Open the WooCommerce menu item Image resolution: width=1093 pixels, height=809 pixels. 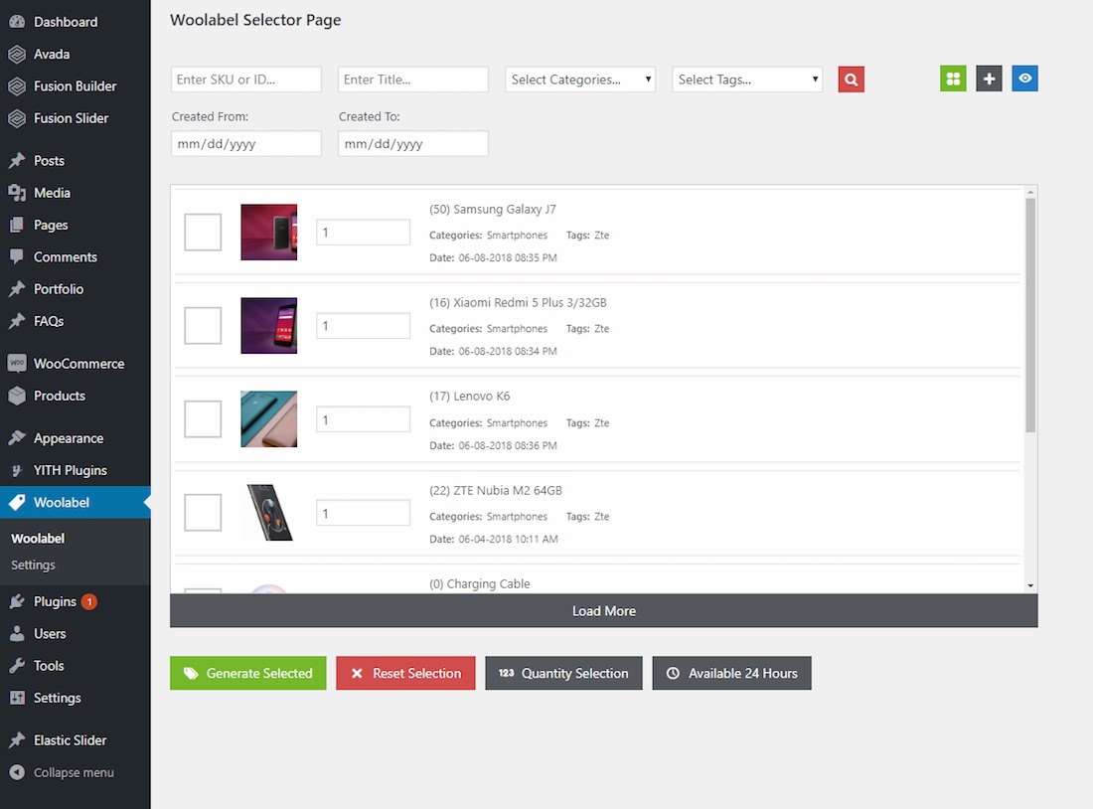76,364
